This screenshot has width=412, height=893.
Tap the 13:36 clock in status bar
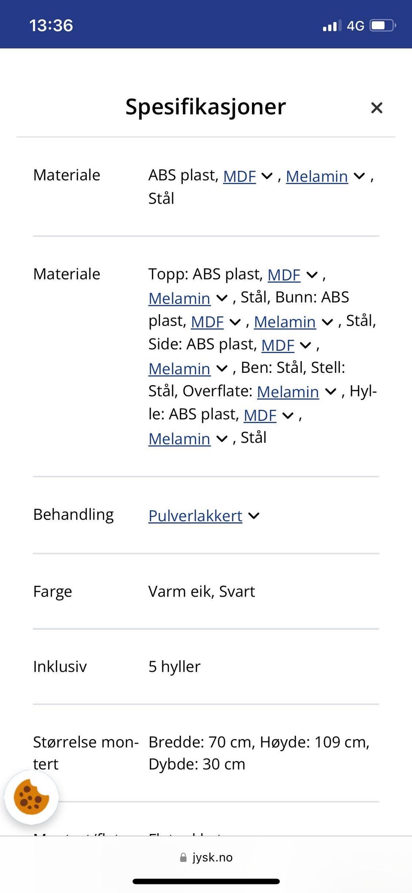51,26
